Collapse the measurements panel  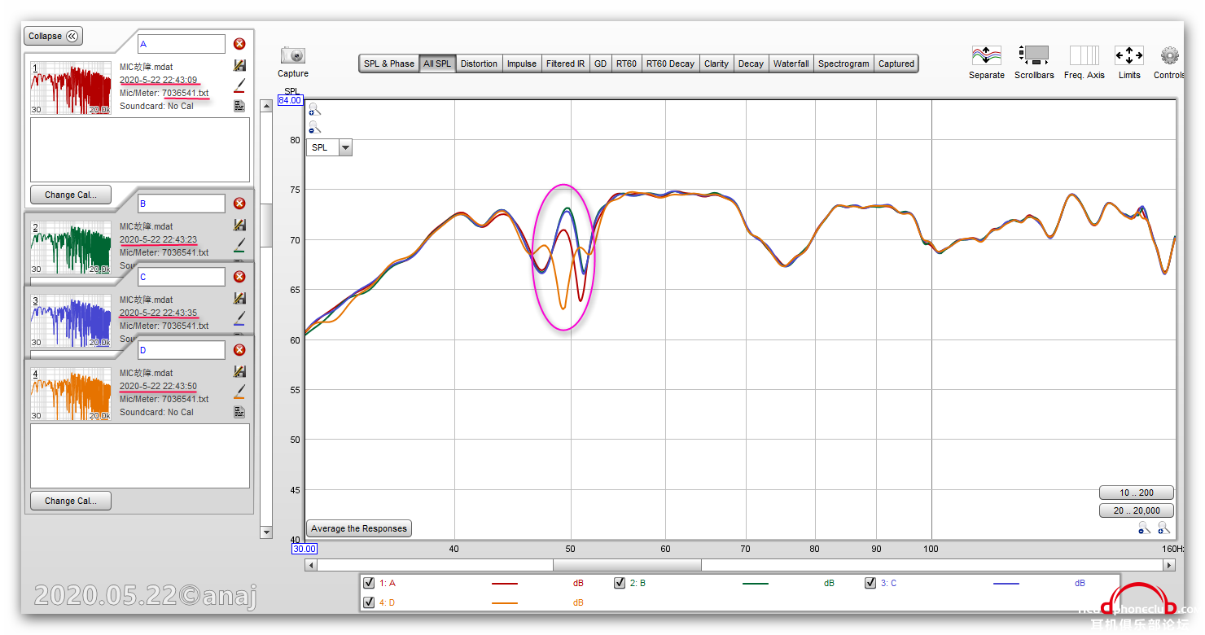pos(54,36)
